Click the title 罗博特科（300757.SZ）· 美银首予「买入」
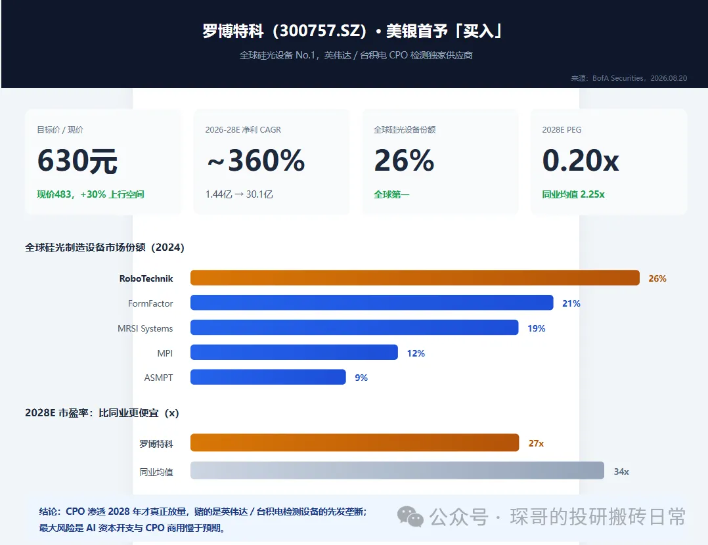This screenshot has height=545, width=708. click(352, 31)
